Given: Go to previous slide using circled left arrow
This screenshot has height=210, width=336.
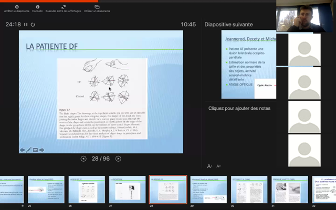Looking at the screenshot, I should (x=83, y=159).
